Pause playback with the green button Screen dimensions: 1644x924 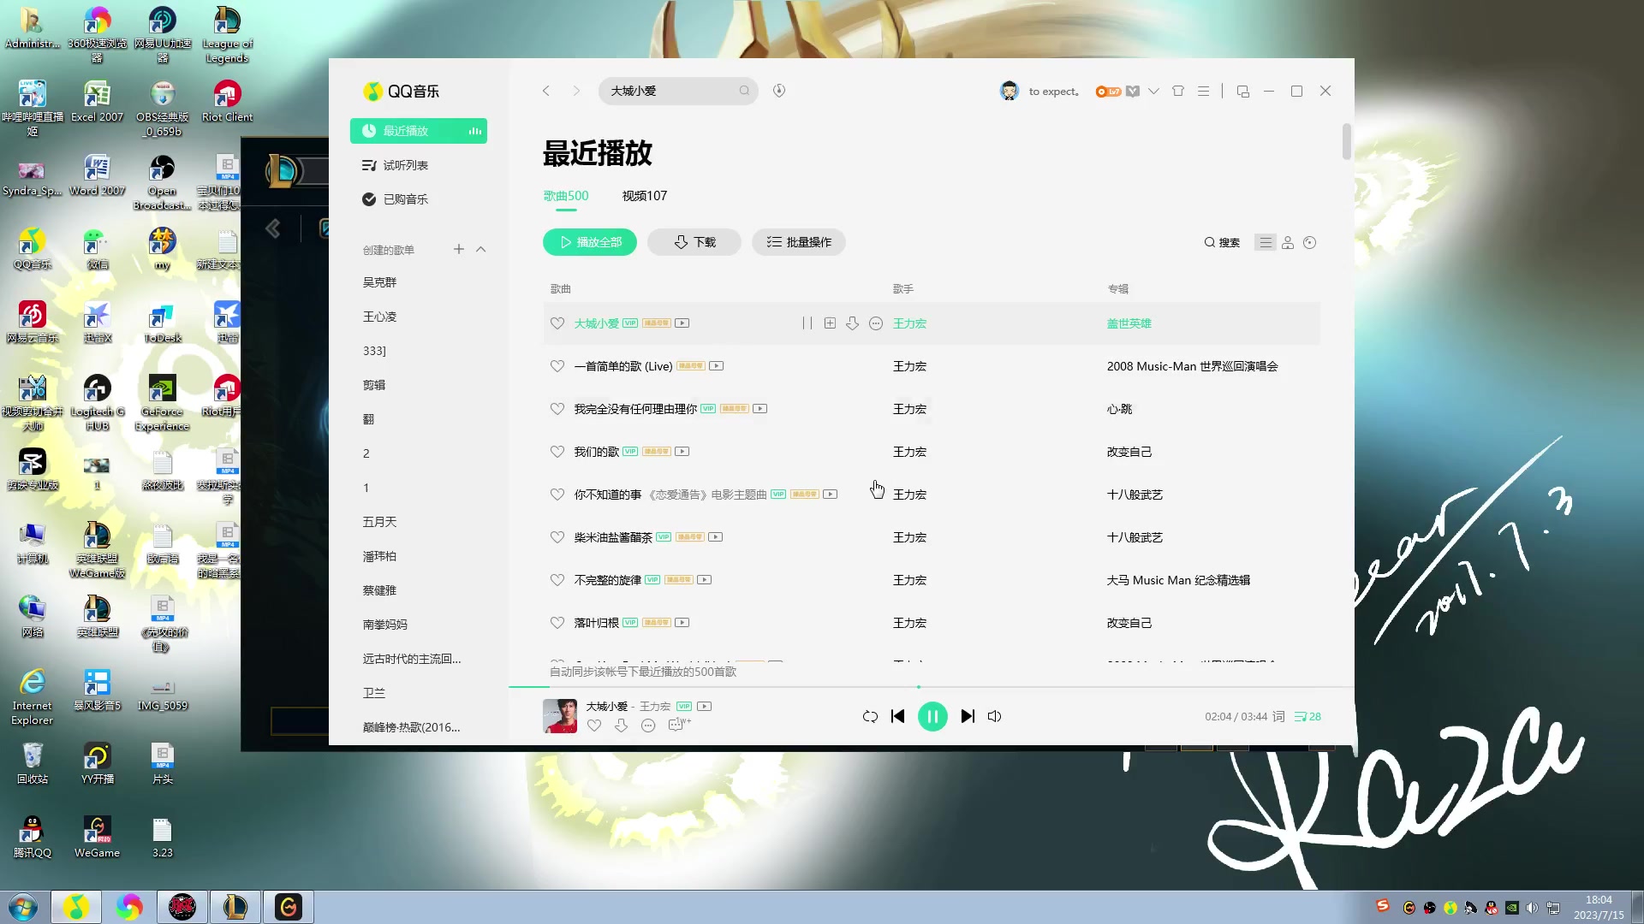932,717
